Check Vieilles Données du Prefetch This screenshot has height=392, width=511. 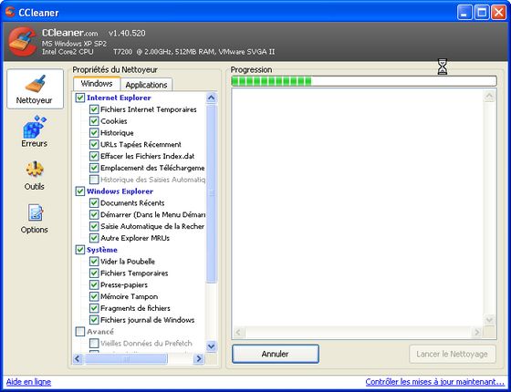tap(94, 344)
